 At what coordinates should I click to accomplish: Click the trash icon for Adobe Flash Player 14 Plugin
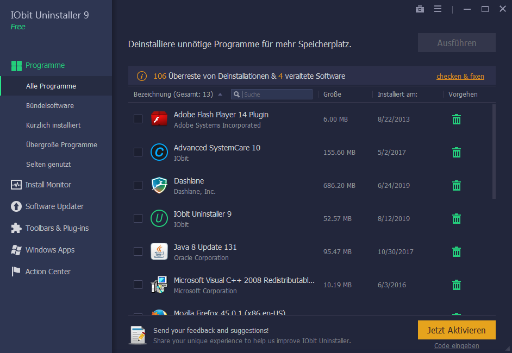[457, 119]
